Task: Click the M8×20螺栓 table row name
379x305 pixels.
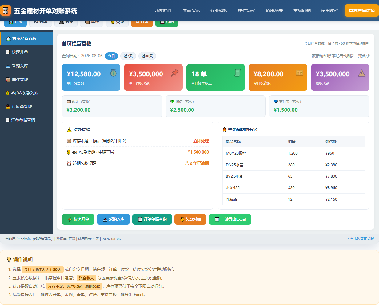Action: coord(236,153)
